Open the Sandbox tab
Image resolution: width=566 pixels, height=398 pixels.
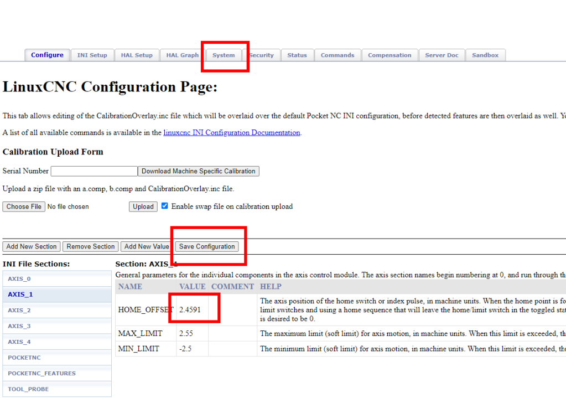point(485,55)
